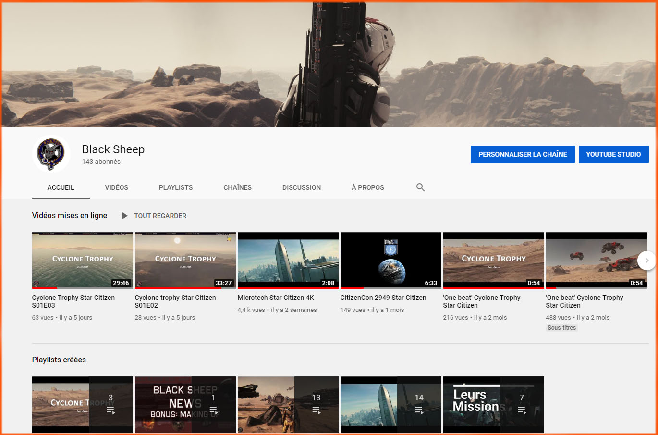Click the 0:54 thumbnail with jumping buggies
The width and height of the screenshot is (658, 435).
pyautogui.click(x=597, y=261)
